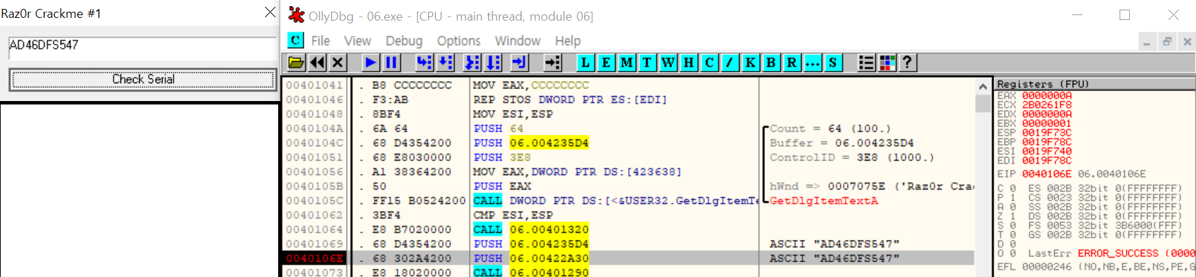The width and height of the screenshot is (1196, 277).
Task: Click the C flag value
Action: (x=1013, y=188)
